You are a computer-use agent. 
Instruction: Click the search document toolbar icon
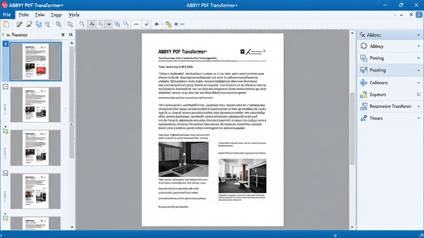[x=58, y=24]
